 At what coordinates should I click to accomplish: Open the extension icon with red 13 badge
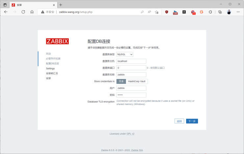(x=193, y=12)
